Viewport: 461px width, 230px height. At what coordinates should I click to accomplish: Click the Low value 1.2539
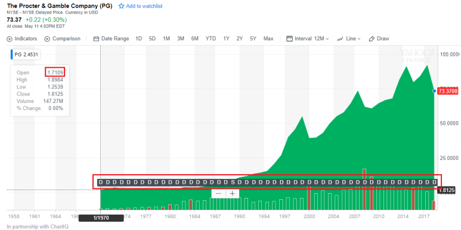[x=55, y=87]
